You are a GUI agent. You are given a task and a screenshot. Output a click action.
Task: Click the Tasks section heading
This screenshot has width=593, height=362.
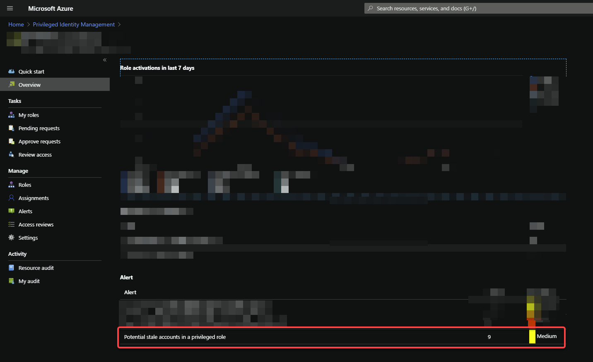pyautogui.click(x=14, y=101)
